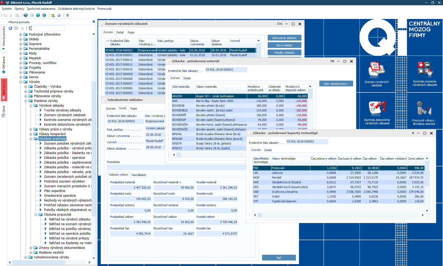Click the stopwatch icon in the toolbar
The width and height of the screenshot is (443, 266).
59,15
